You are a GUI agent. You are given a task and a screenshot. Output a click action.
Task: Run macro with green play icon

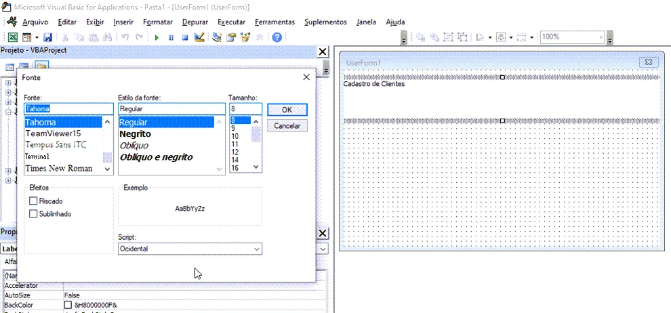click(157, 38)
